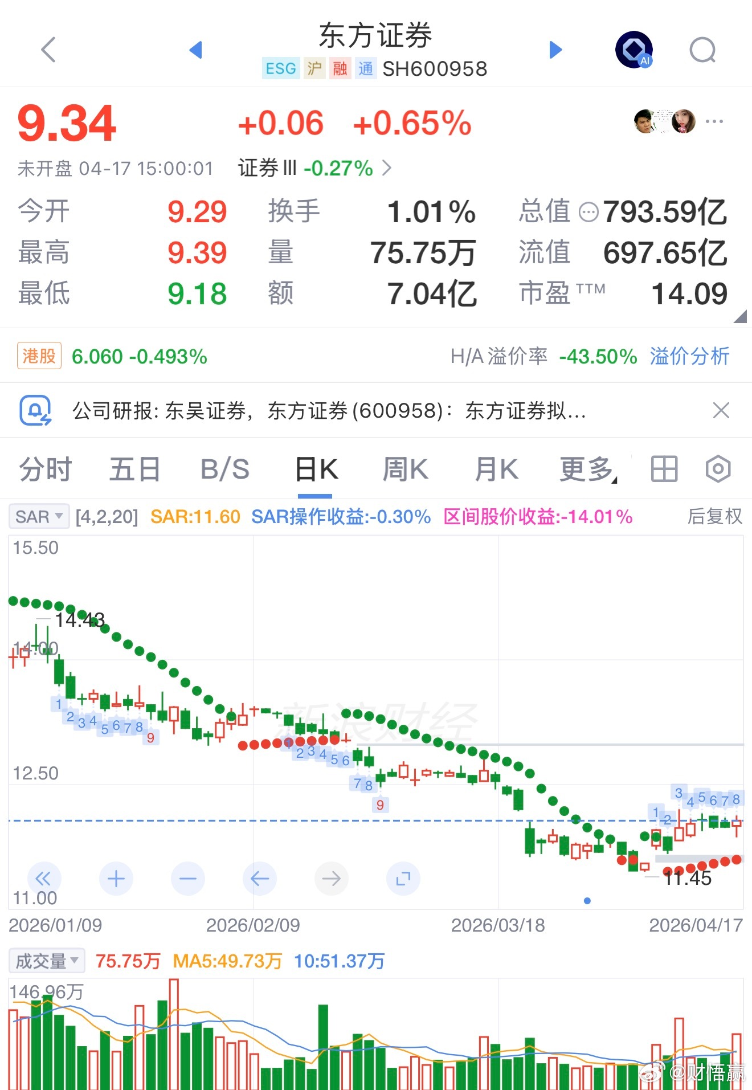The image size is (752, 1090).
Task: Tap the 通 stock-connect tag
Action: (x=366, y=69)
